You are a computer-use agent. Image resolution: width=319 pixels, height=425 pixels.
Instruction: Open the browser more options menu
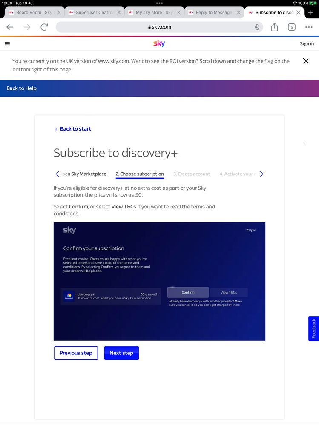(x=309, y=27)
